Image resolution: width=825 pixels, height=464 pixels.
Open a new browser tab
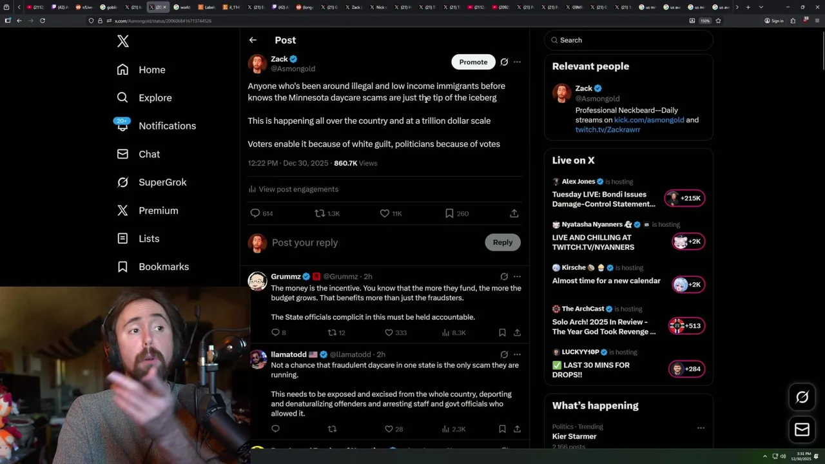click(748, 7)
